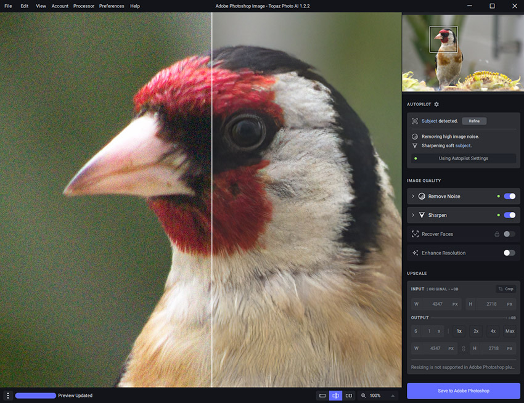Click the navigator thumbnail preview

462,52
